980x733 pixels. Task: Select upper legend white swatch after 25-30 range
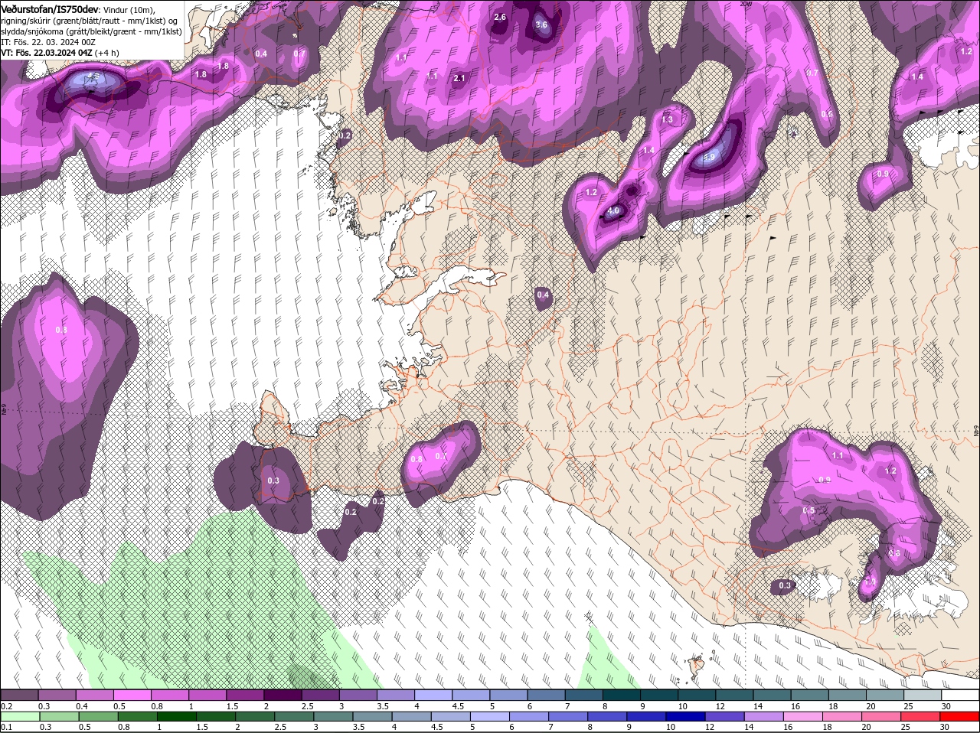tap(961, 695)
